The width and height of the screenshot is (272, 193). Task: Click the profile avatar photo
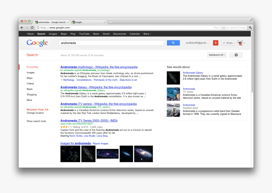(x=240, y=43)
